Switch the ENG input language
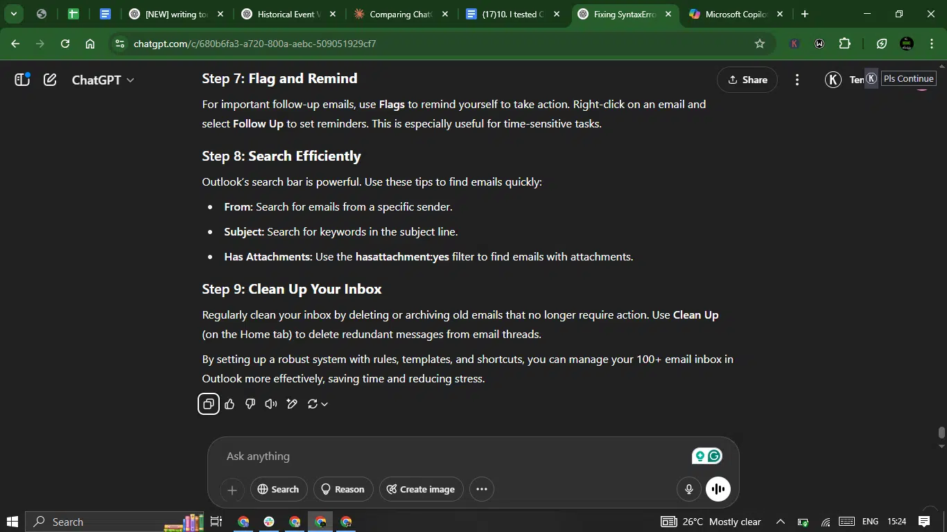This screenshot has height=532, width=947. click(x=870, y=522)
